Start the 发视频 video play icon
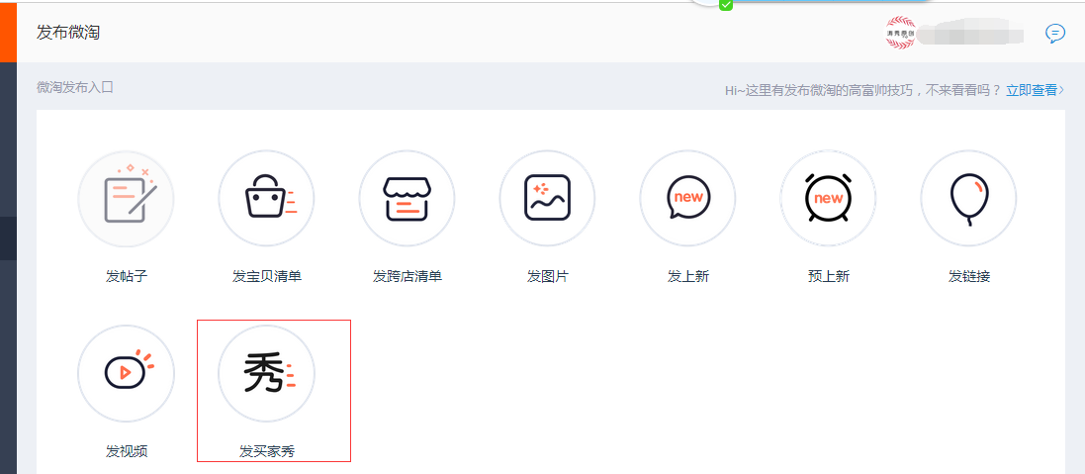The height and width of the screenshot is (474, 1085). [x=126, y=373]
